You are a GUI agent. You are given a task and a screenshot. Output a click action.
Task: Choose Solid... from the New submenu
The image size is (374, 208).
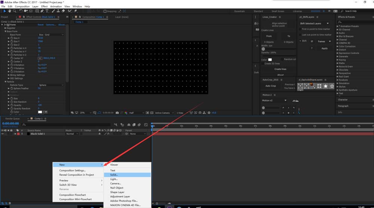pos(114,175)
